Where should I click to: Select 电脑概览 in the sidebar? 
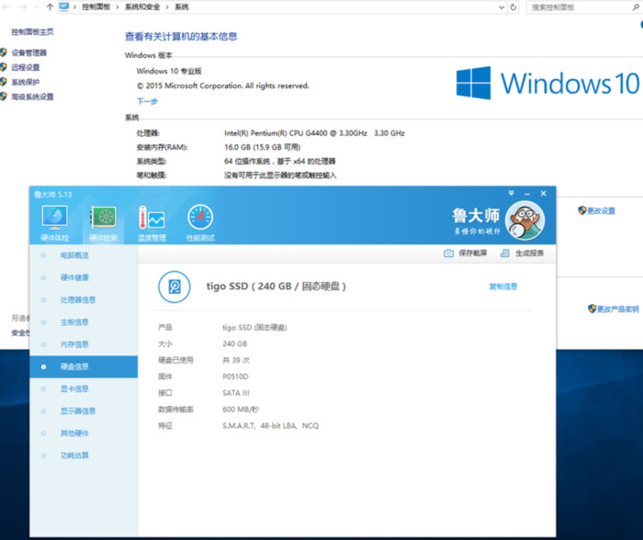[x=74, y=255]
